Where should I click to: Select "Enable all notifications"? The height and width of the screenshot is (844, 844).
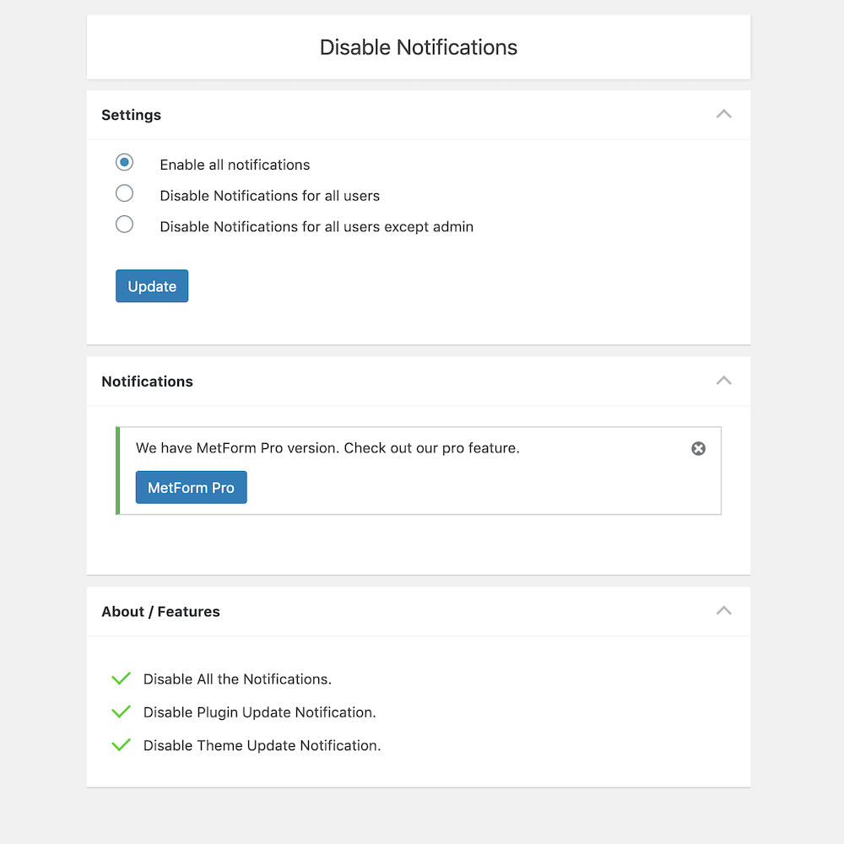[x=124, y=162]
